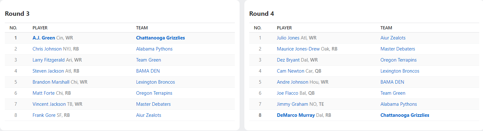Open Joe Flacco player link
This screenshot has height=131, width=483.
tap(287, 93)
